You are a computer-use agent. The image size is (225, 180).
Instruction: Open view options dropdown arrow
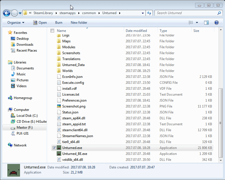click(197, 23)
